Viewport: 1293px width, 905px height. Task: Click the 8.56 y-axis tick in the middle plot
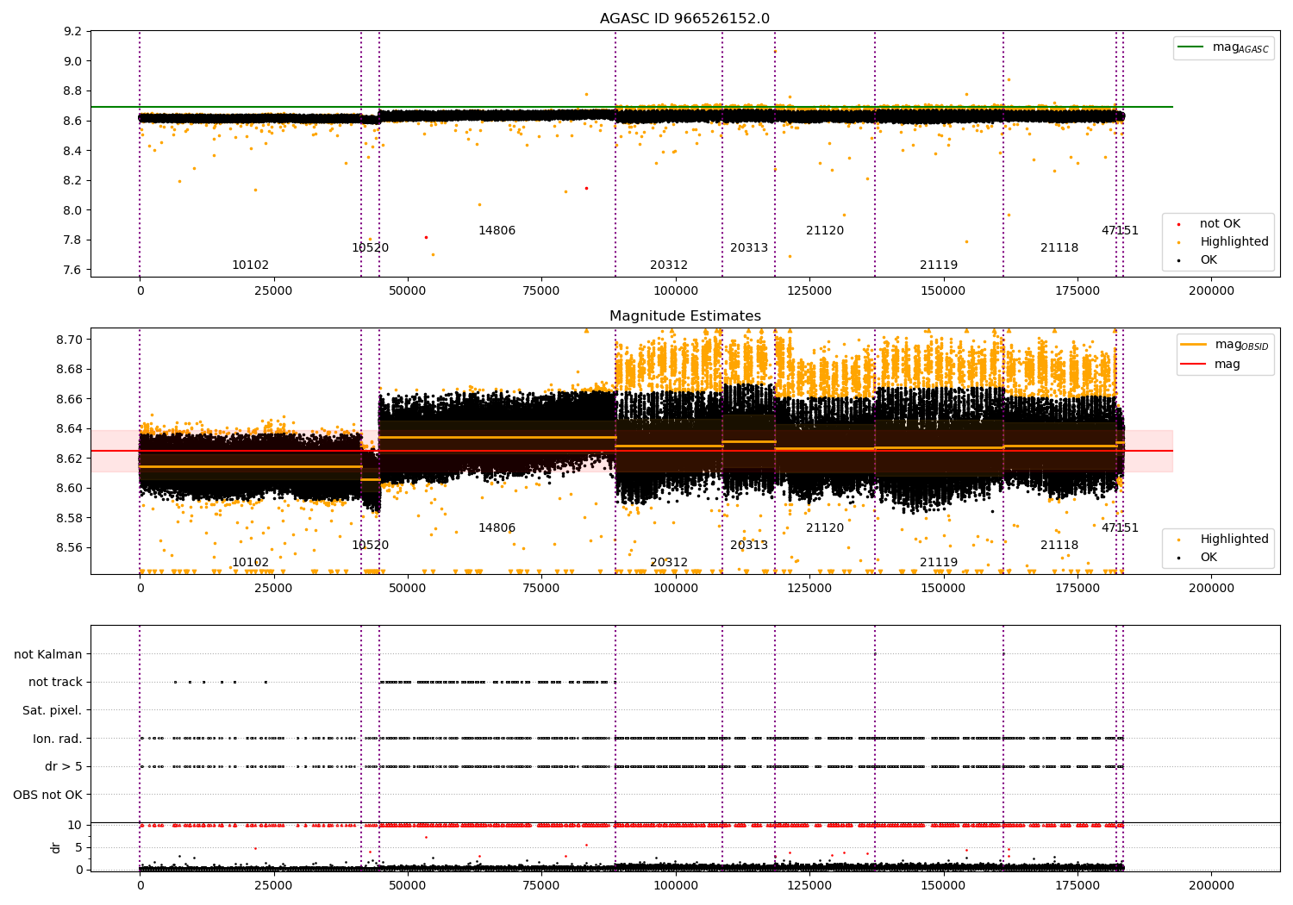[x=70, y=548]
